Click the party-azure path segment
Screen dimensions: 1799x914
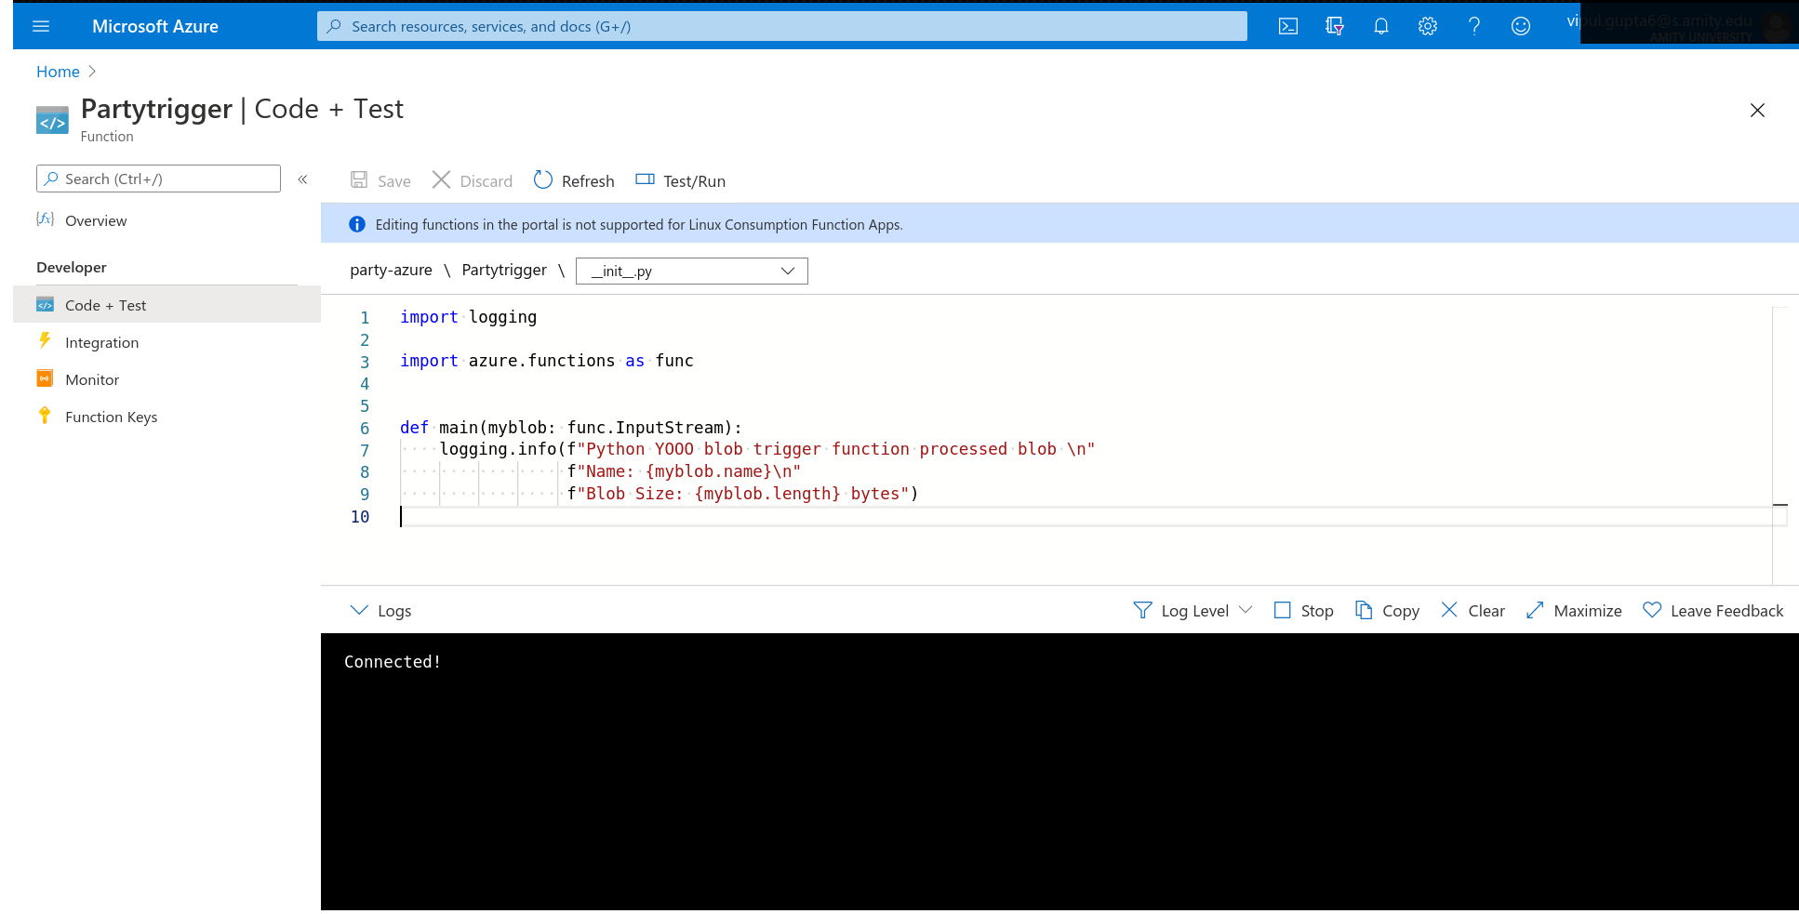pos(391,270)
